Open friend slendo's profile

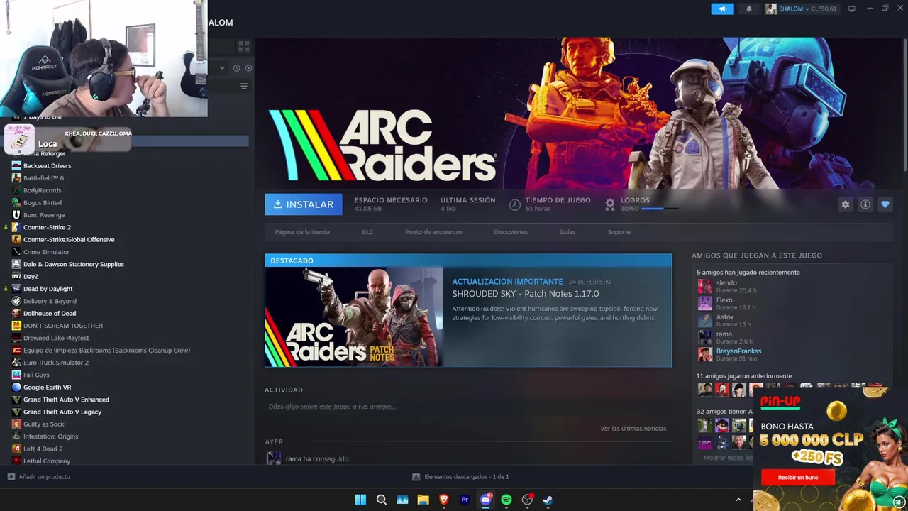coord(726,283)
